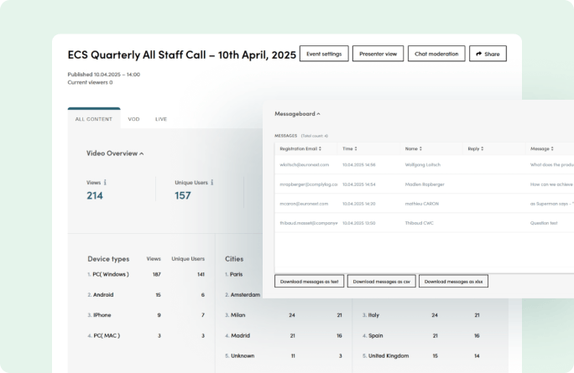This screenshot has width=574, height=373.
Task: Click the Unique Users count 157
Action: point(183,195)
